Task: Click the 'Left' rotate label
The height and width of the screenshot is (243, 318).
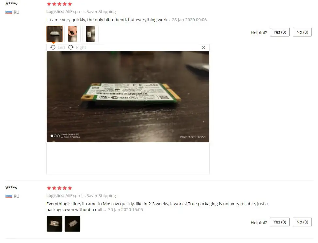Action: (x=61, y=47)
